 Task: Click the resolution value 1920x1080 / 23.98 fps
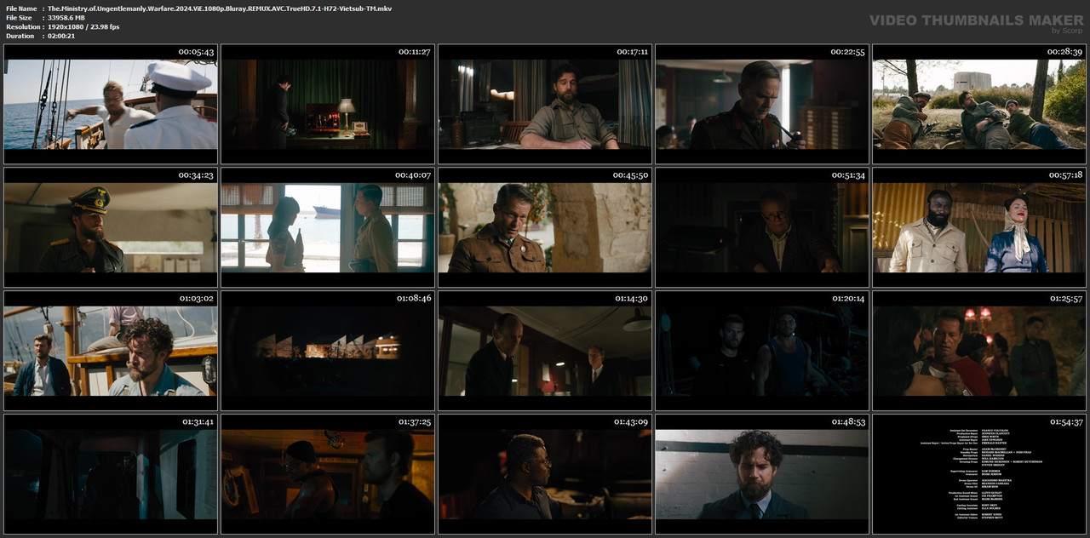point(83,27)
